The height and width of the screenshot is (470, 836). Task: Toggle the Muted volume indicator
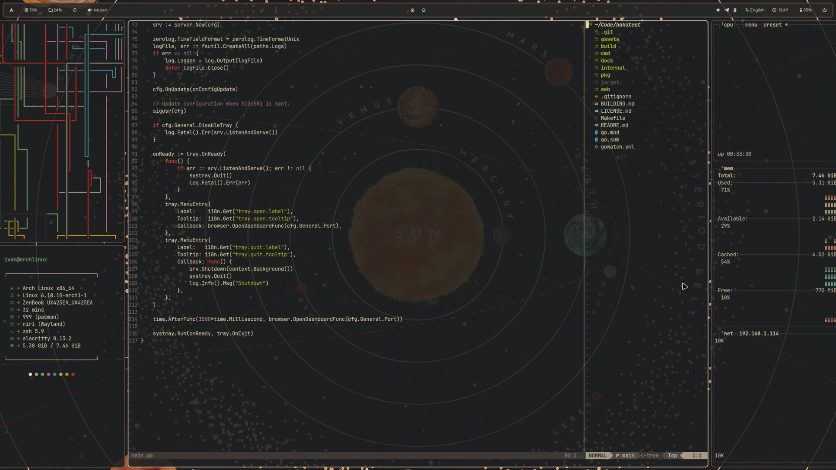[98, 10]
